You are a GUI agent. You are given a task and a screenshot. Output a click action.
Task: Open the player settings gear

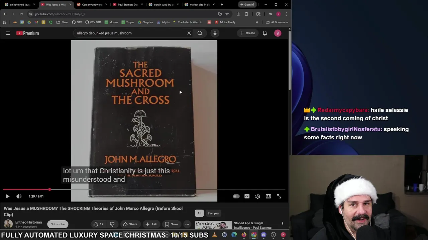point(257,196)
